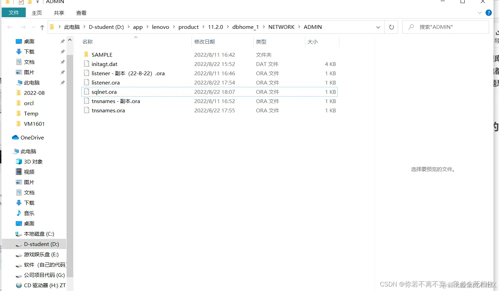The height and width of the screenshot is (291, 499).
Task: Sort by the 名称 column header
Action: point(88,42)
